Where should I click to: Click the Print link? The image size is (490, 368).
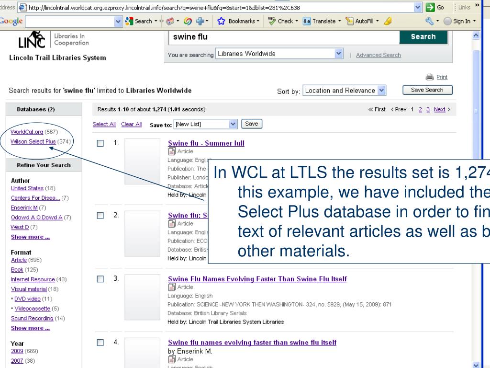[x=442, y=77]
